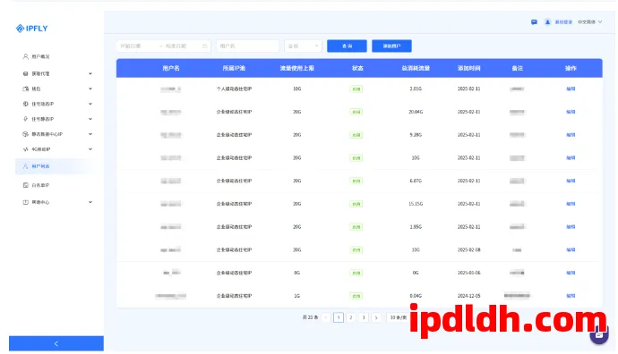Focus the 用户名 search input

coord(247,46)
